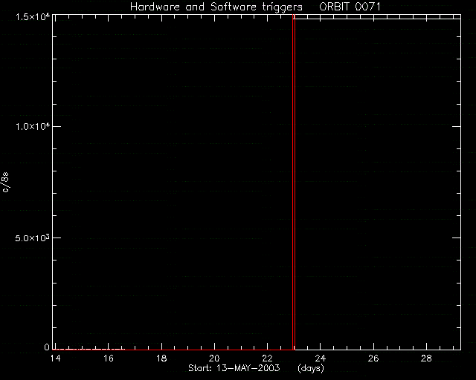
Task: Click the x-axis tick label 16
Action: tap(109, 358)
